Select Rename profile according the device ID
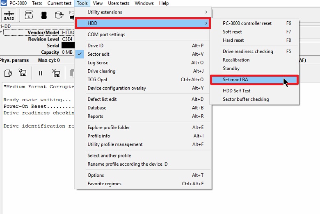Viewport: 320px width, 214px height. pos(143,164)
